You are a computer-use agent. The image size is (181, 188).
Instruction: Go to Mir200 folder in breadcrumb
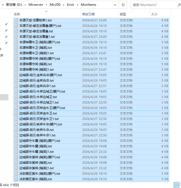point(55,5)
